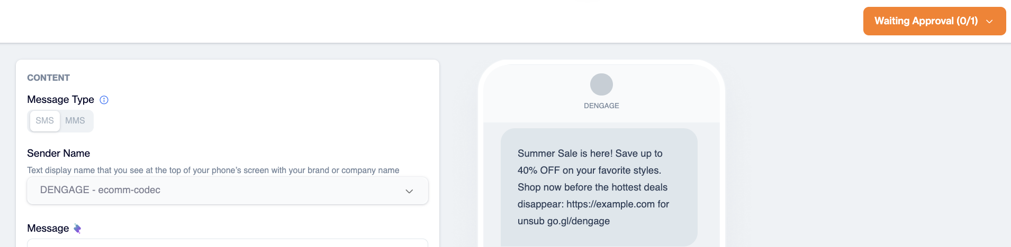Click the gray avatar circle in phone preview
This screenshot has width=1011, height=247.
coord(601,84)
